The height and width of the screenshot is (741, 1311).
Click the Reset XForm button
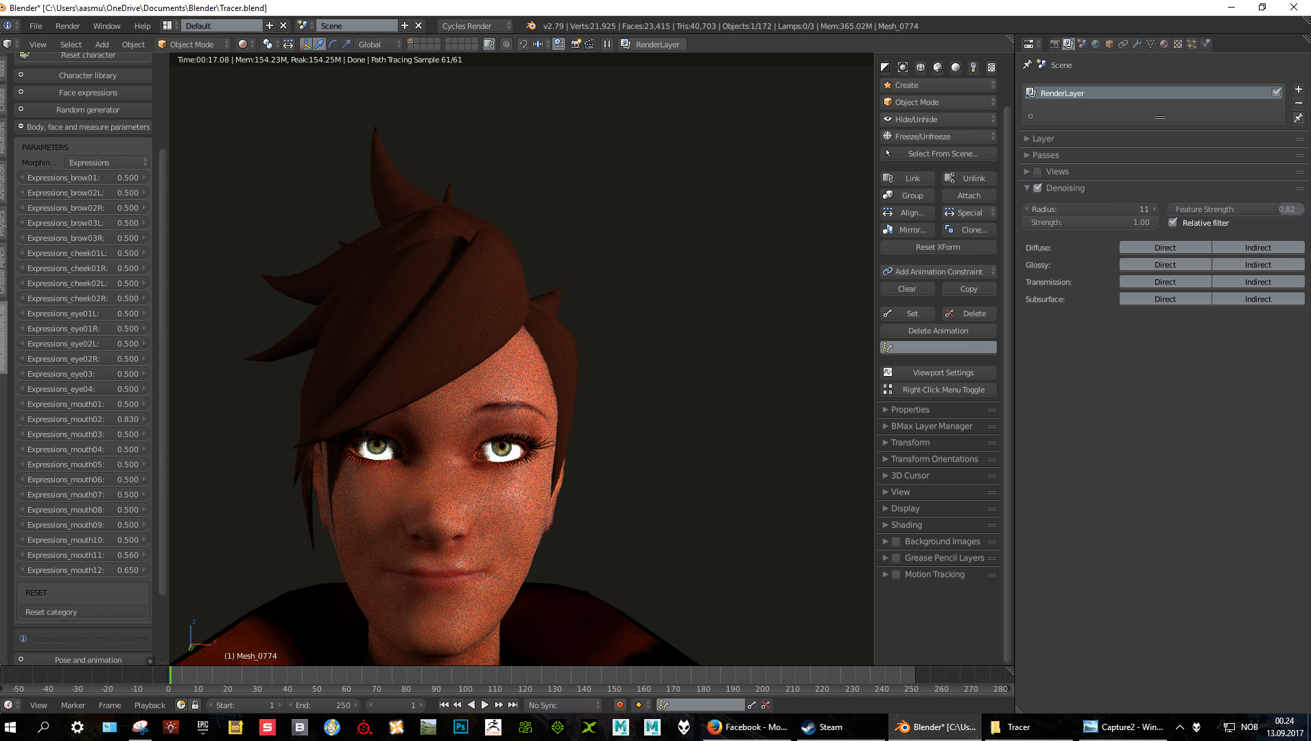[x=938, y=247]
